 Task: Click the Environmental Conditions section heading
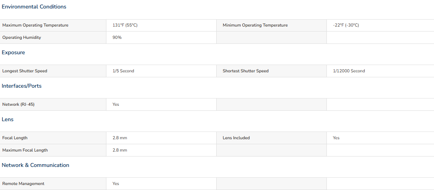pyautogui.click(x=34, y=7)
